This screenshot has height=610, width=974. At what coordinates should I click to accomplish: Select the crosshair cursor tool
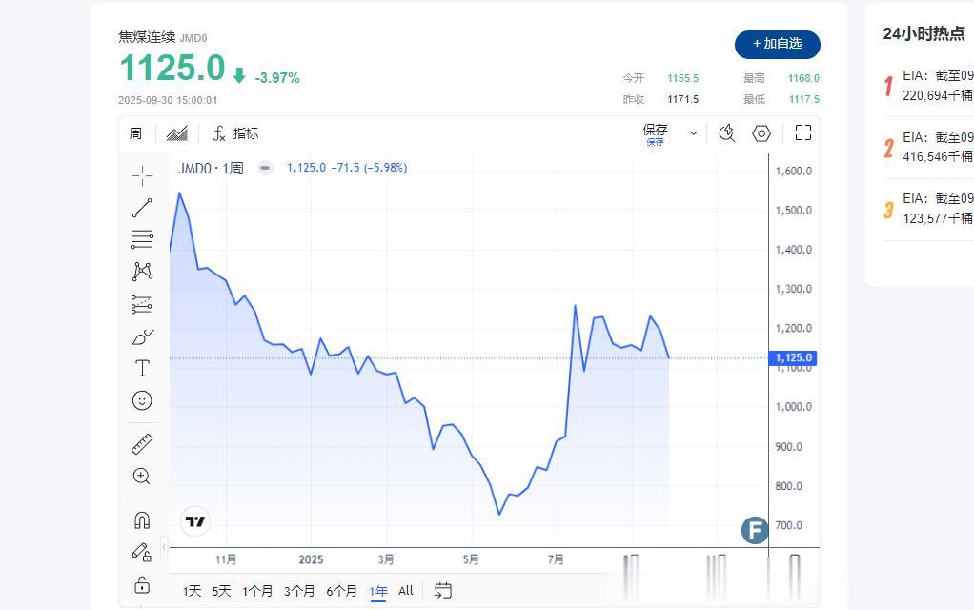tap(142, 174)
